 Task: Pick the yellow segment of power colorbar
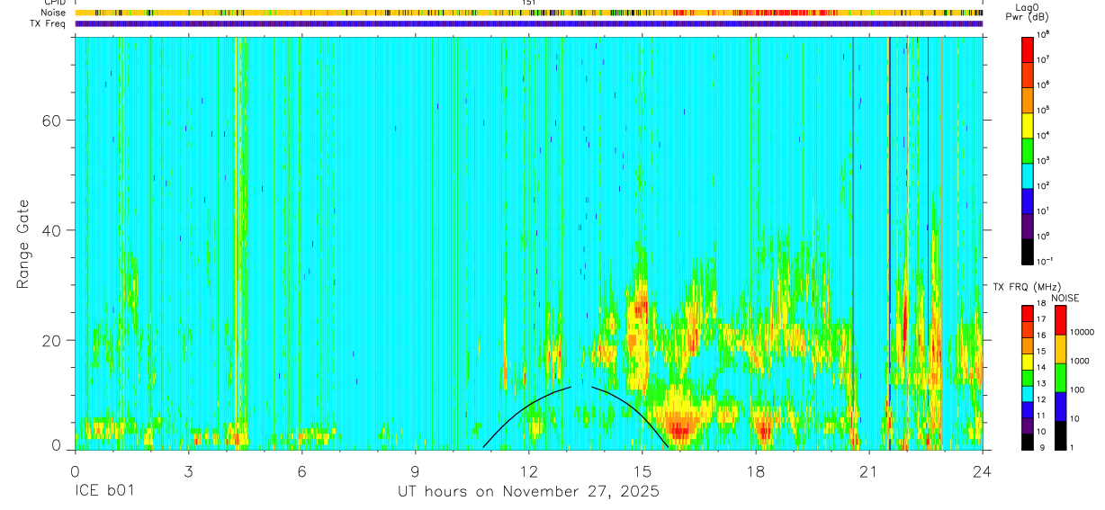pyautogui.click(x=1027, y=124)
